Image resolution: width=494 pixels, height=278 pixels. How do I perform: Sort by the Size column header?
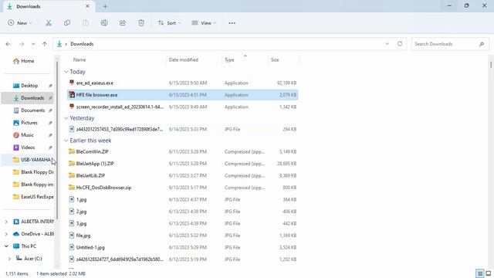point(275,59)
